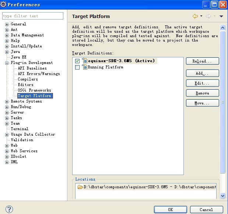Expand the Server tree node
This screenshot has width=228, height=214.
click(7, 113)
